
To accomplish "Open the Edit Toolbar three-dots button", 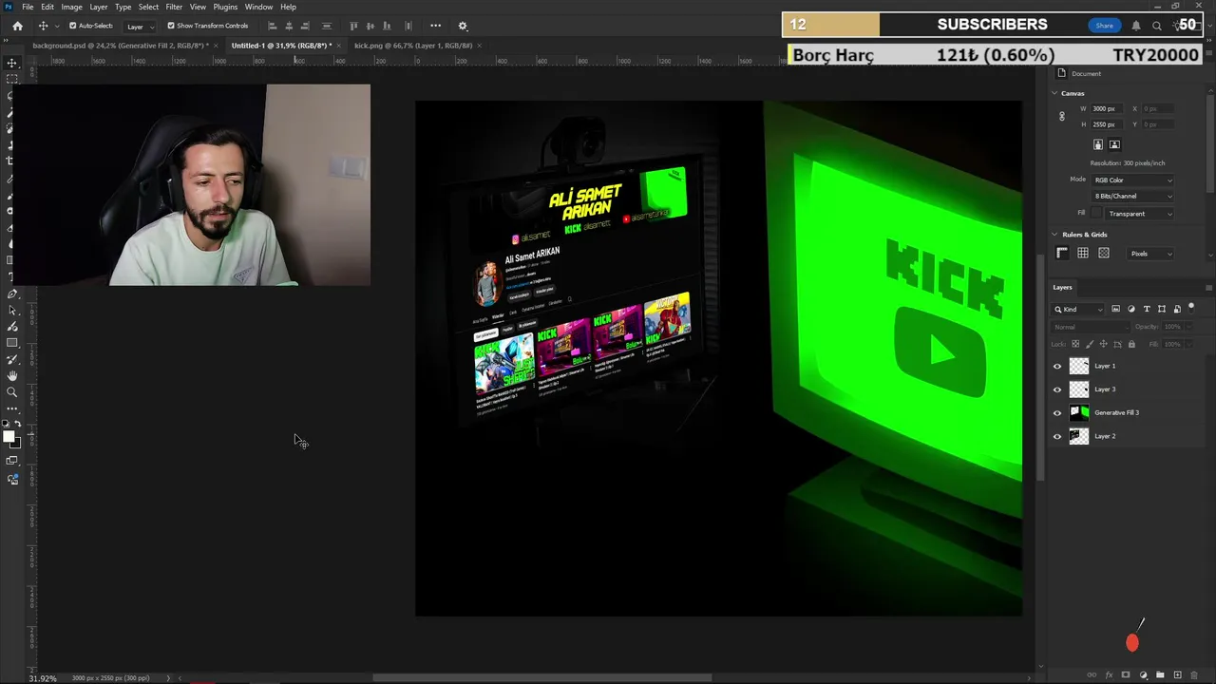I will click(11, 408).
